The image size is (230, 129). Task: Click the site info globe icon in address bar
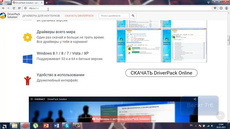click(26, 8)
